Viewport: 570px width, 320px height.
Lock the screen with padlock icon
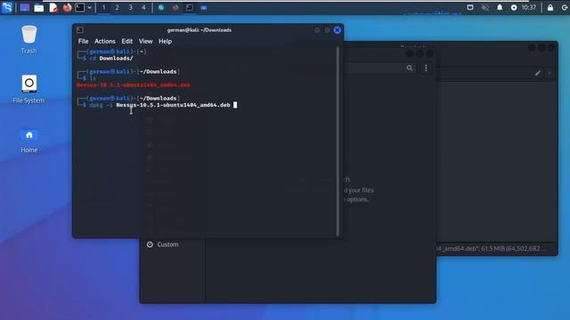click(550, 7)
